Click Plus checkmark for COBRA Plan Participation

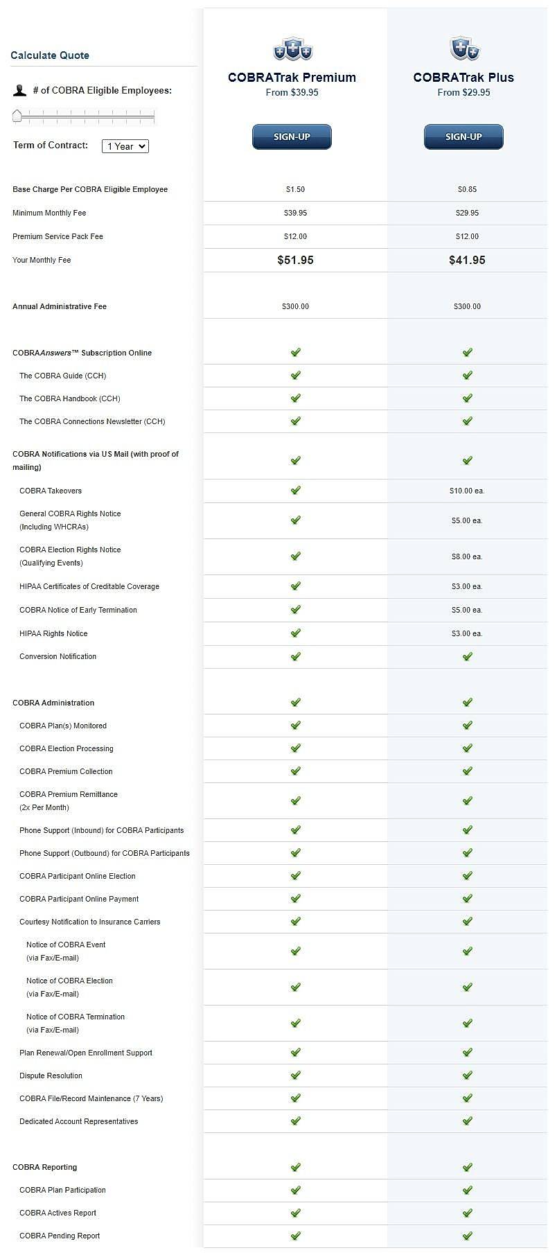pyautogui.click(x=467, y=1190)
